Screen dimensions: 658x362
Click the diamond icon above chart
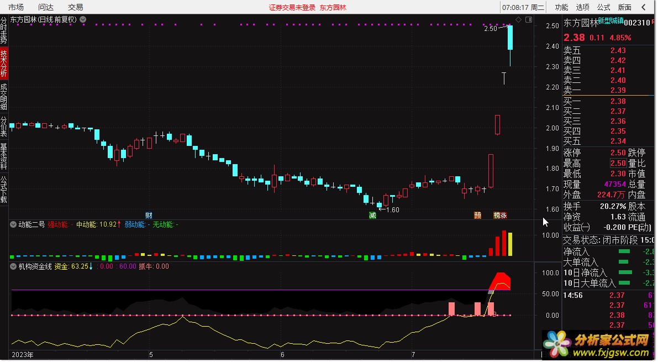[519, 20]
